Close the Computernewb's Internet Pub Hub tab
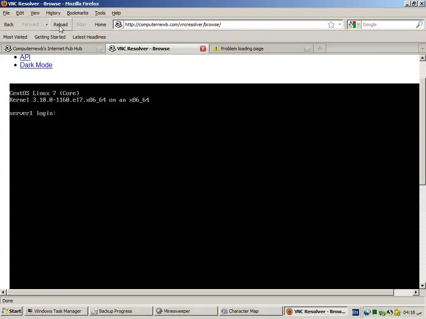 [x=99, y=49]
